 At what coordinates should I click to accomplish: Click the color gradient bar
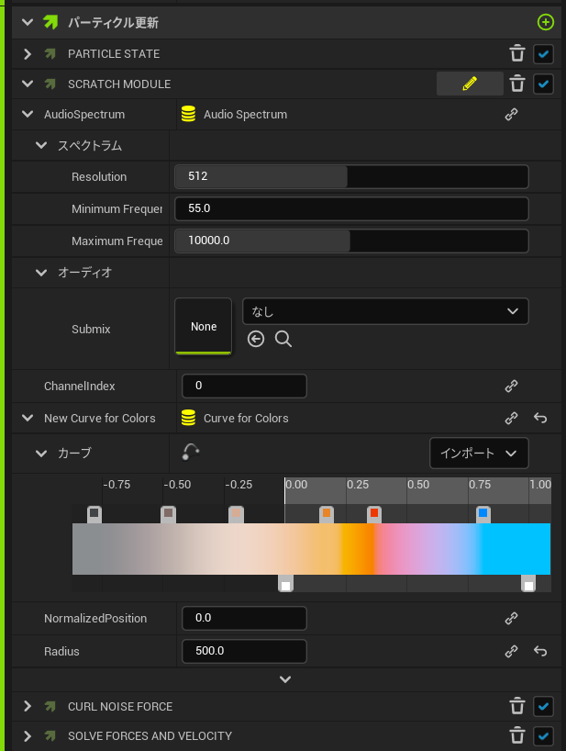point(311,549)
